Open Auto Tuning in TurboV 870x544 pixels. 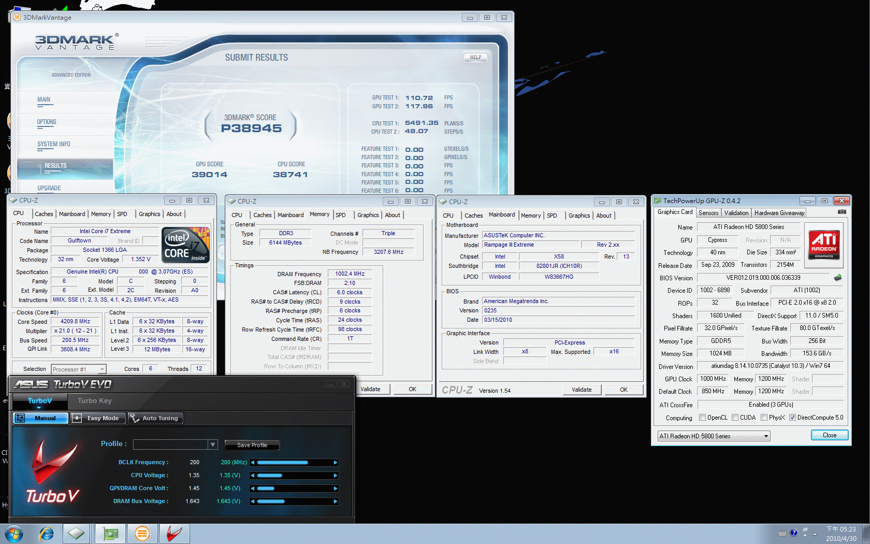(155, 418)
